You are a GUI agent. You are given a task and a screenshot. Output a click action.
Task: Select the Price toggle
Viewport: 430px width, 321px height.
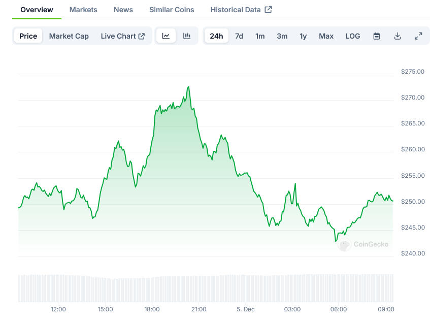coord(28,36)
